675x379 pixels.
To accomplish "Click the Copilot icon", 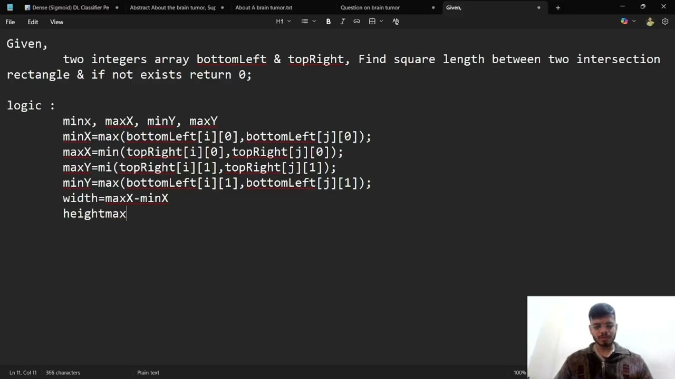I will [624, 22].
